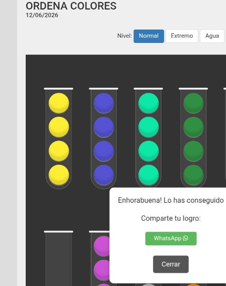Screen dimensions: 226x286
Task: Select the magenta balls tube
Action: (x=100, y=258)
